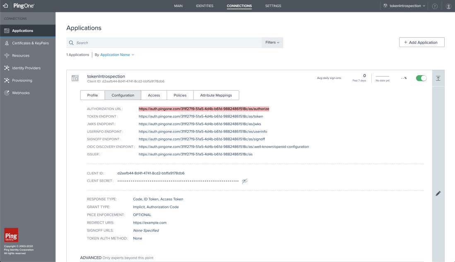Switch to the Attribute Mappings tab
Image resolution: width=455 pixels, height=262 pixels.
click(216, 95)
